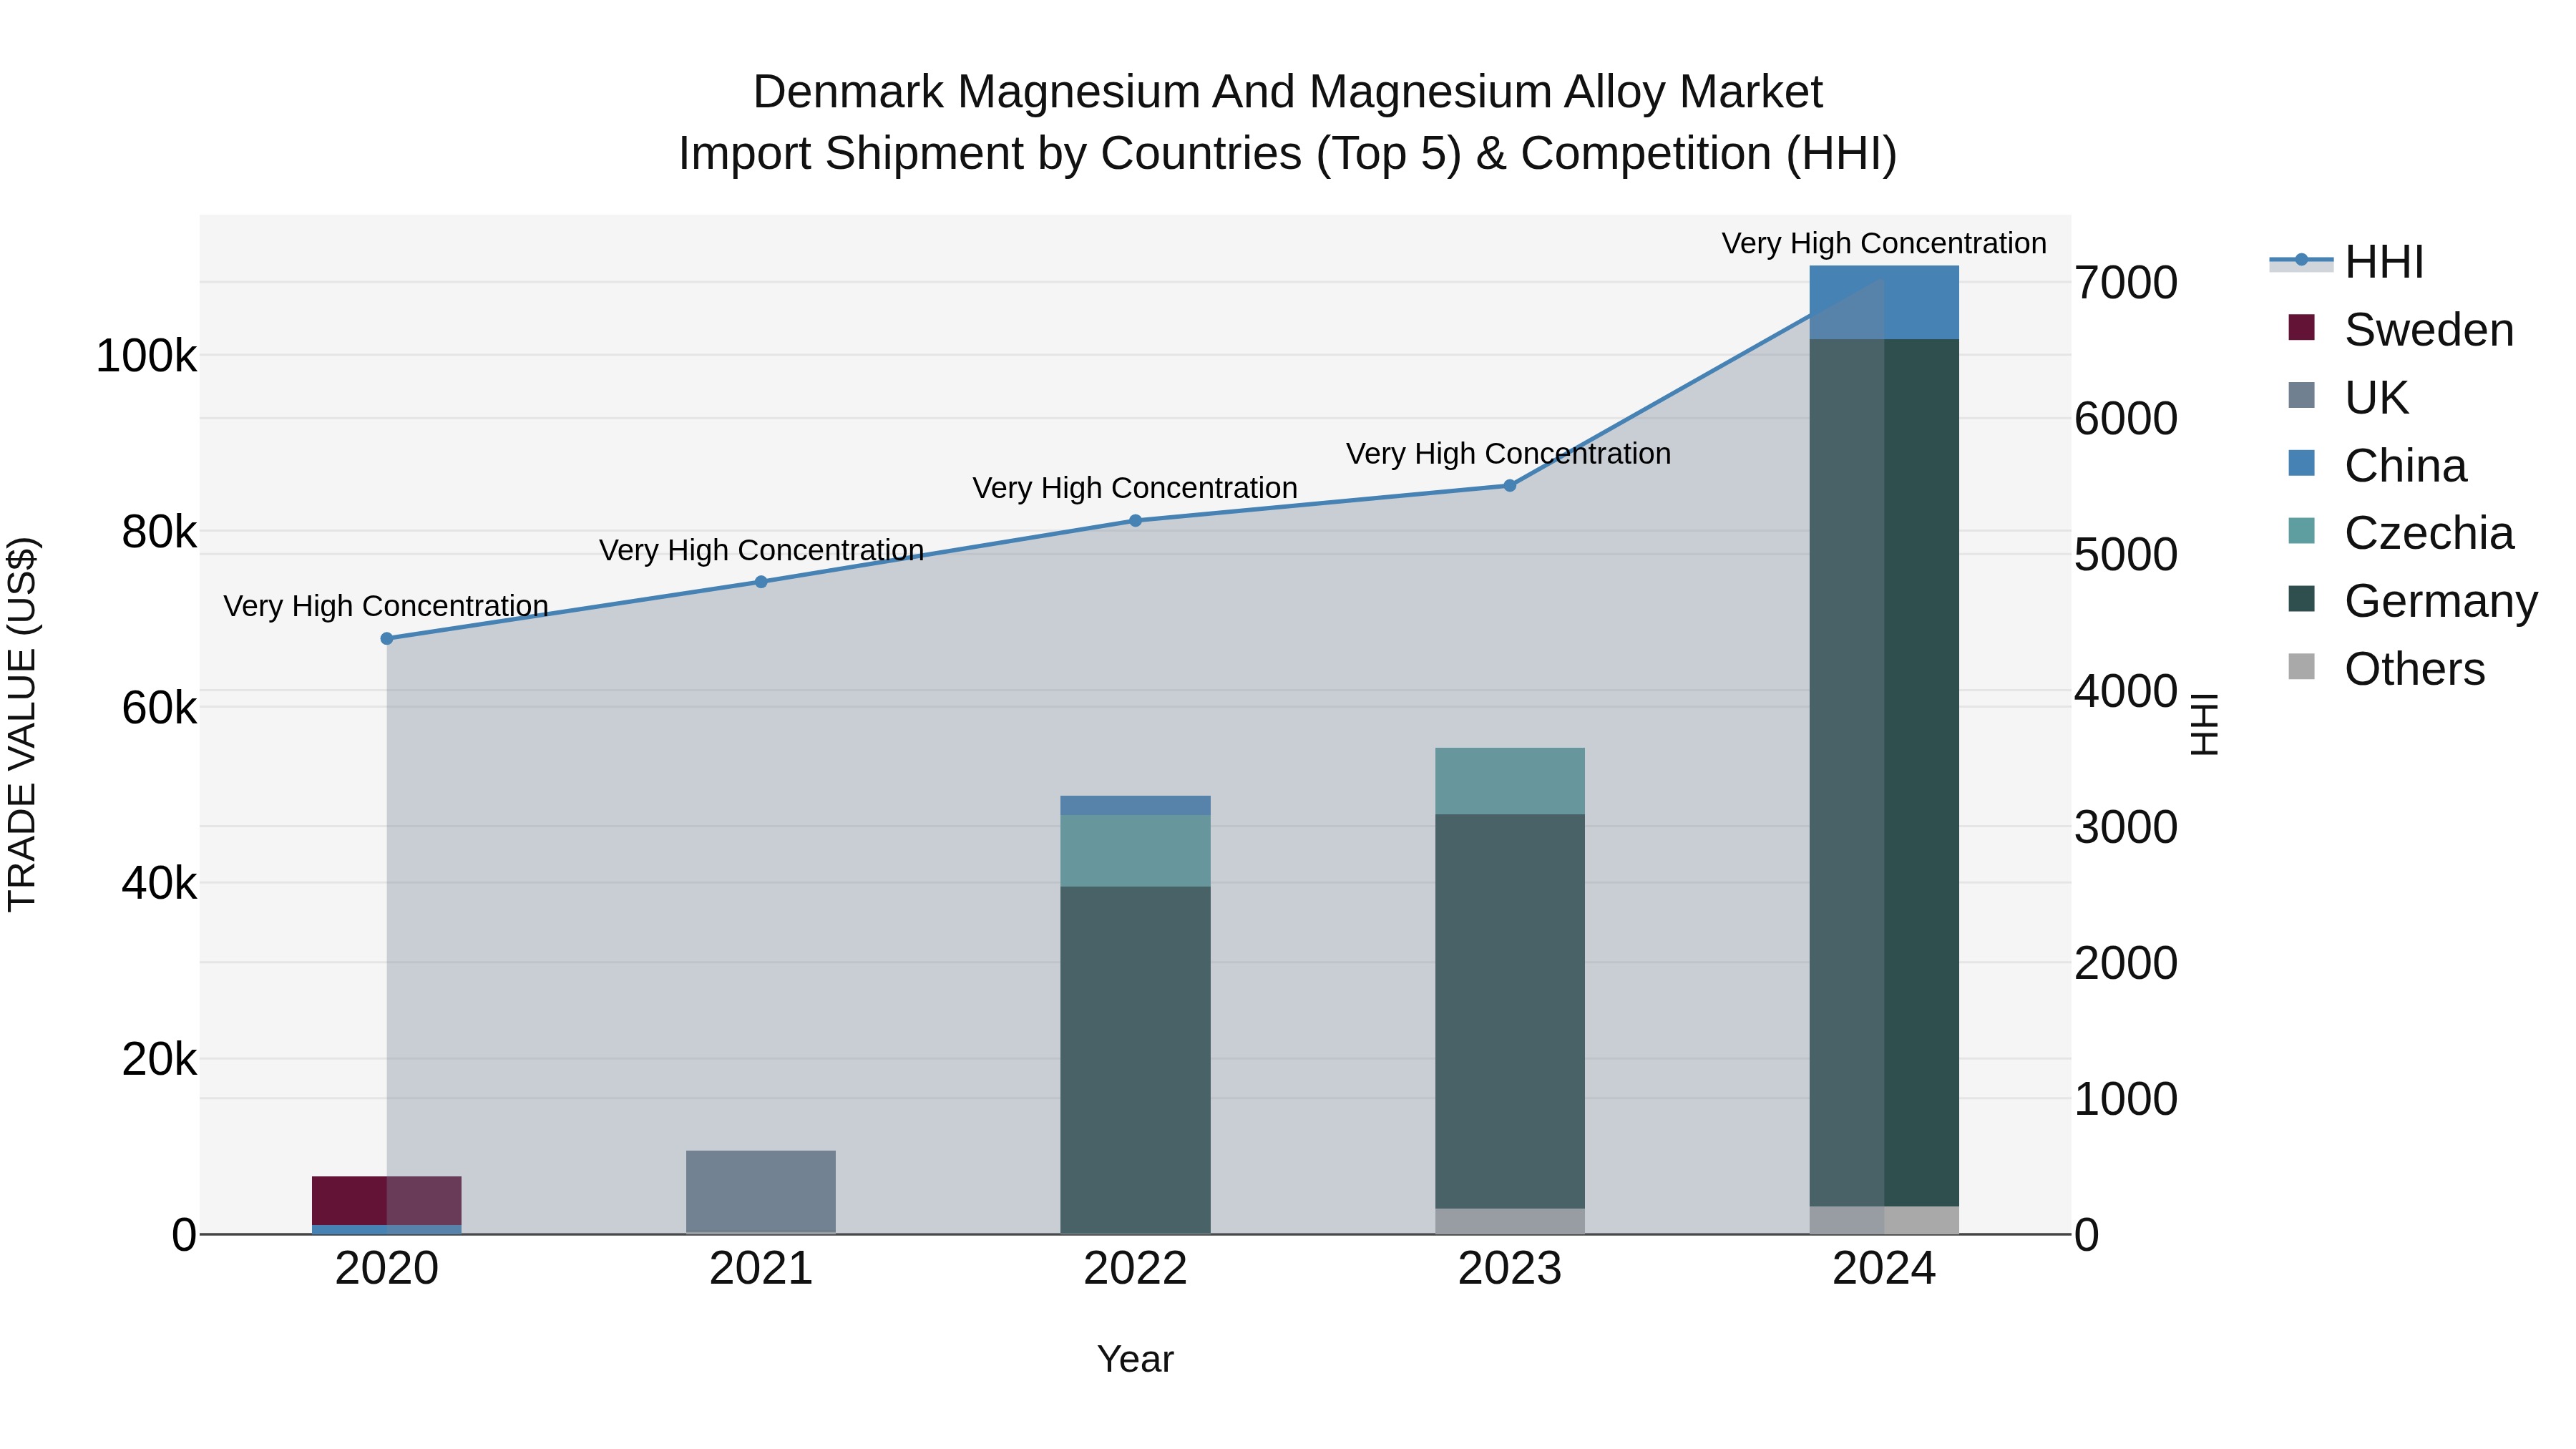Click the 2023 Very High Concentration annotation
Viewport: 2576px width, 1449px height.
1509,454
